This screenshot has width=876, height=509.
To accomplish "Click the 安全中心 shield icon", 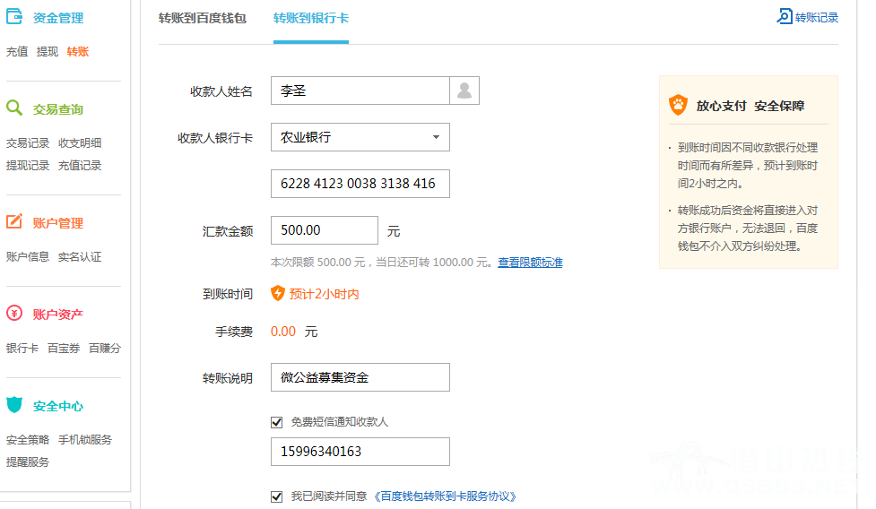I will pos(14,405).
